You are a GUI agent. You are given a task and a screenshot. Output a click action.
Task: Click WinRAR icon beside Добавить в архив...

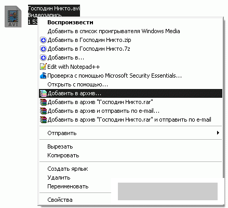[43, 93]
